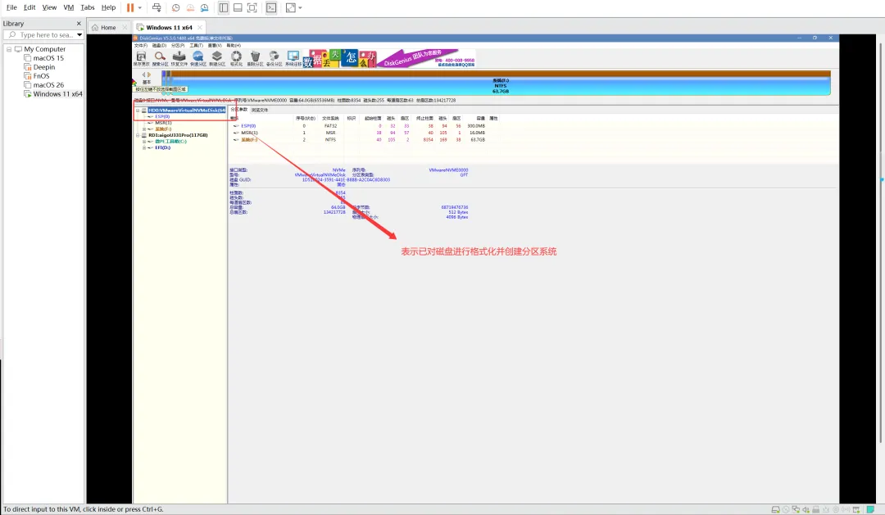Select macOS 15 in the library

pos(48,58)
